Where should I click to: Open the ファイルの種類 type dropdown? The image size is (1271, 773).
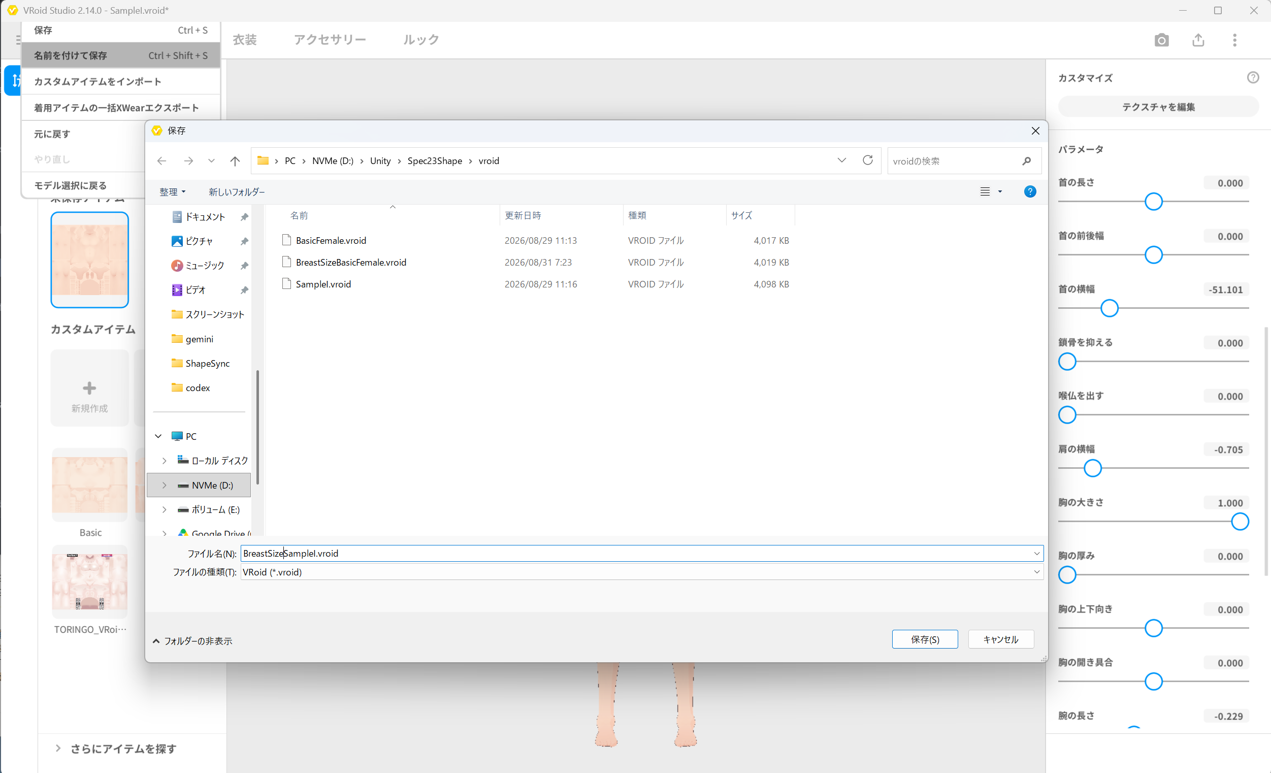[1036, 572]
